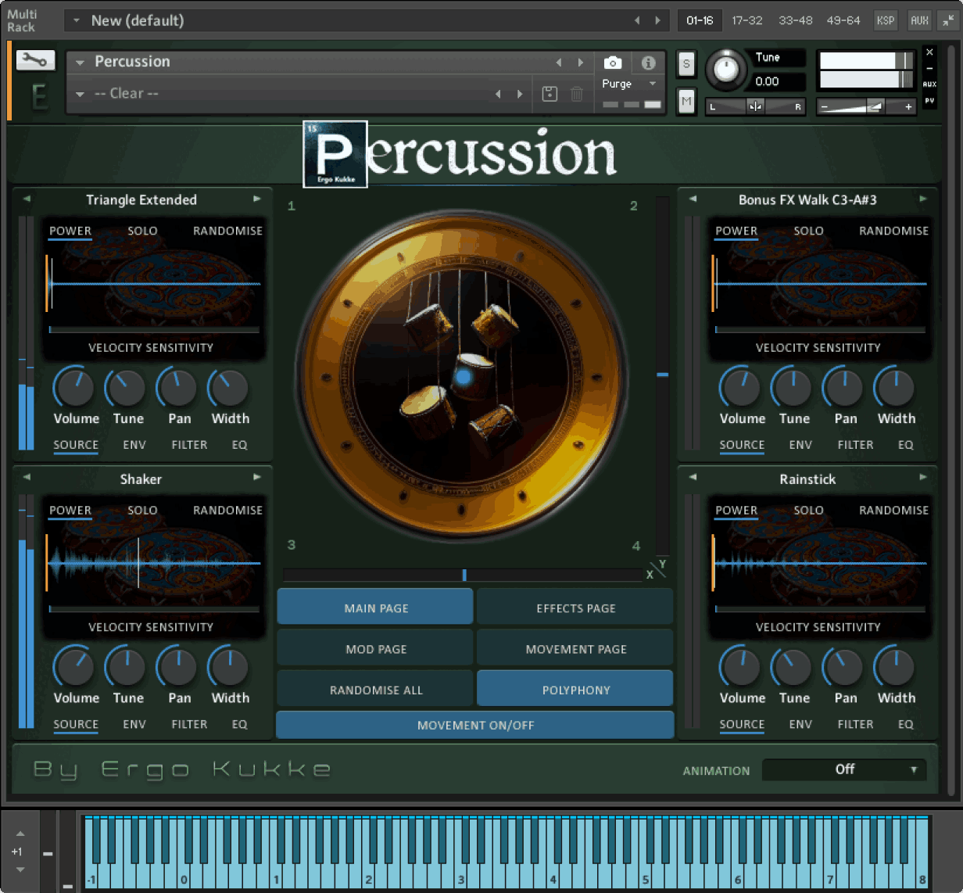963x893 pixels.
Task: Click the Y axis vertical slider
Action: 662,375
